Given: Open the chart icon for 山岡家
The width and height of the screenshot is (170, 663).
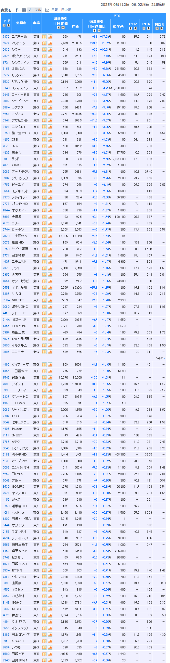Looking at the screenshot, I should click(50, 583).
